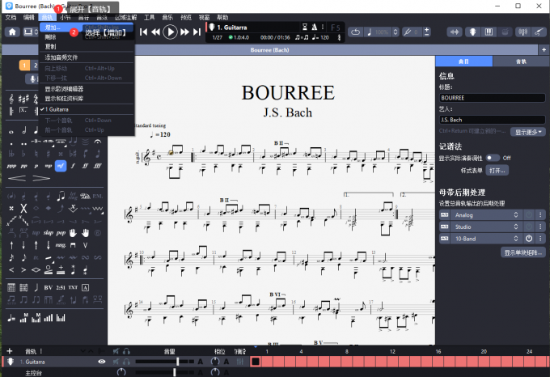This screenshot has width=550, height=377.
Task: Click the 打开... stylesheet button
Action: click(x=497, y=171)
